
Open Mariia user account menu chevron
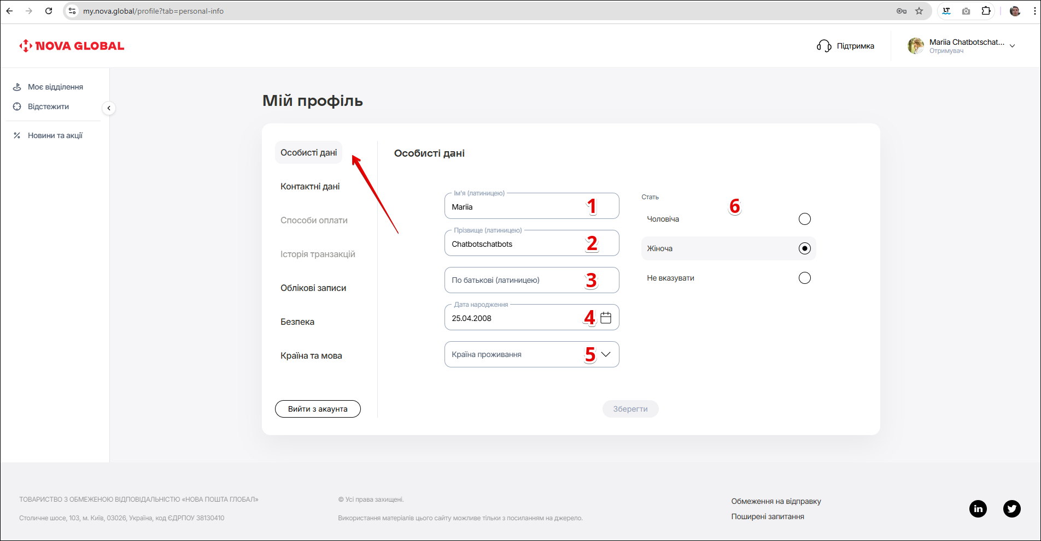[1012, 46]
